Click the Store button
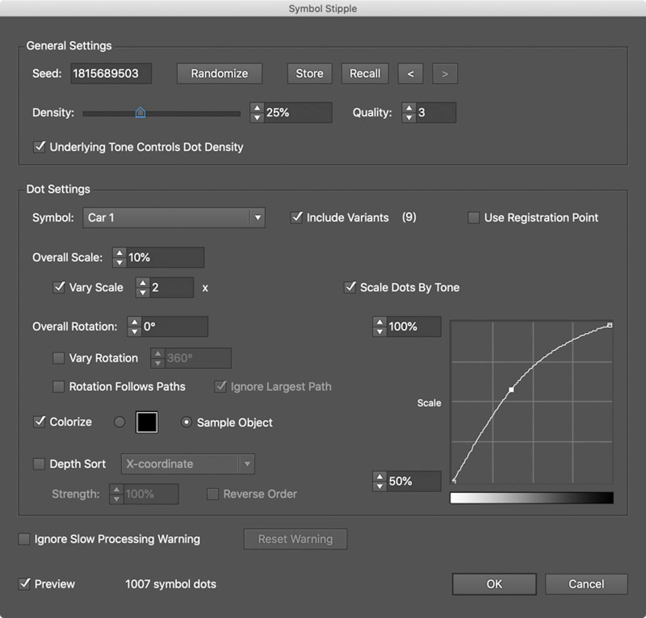The image size is (646, 618). pos(309,73)
